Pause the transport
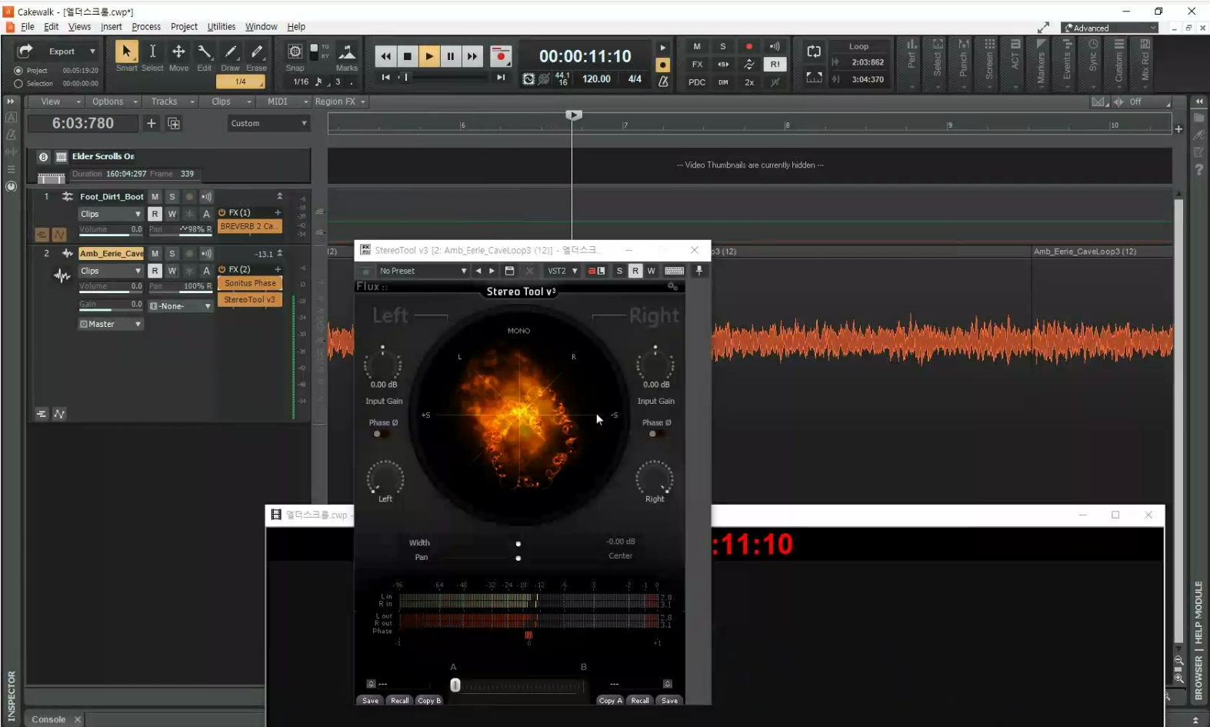1210x727 pixels. [x=451, y=56]
